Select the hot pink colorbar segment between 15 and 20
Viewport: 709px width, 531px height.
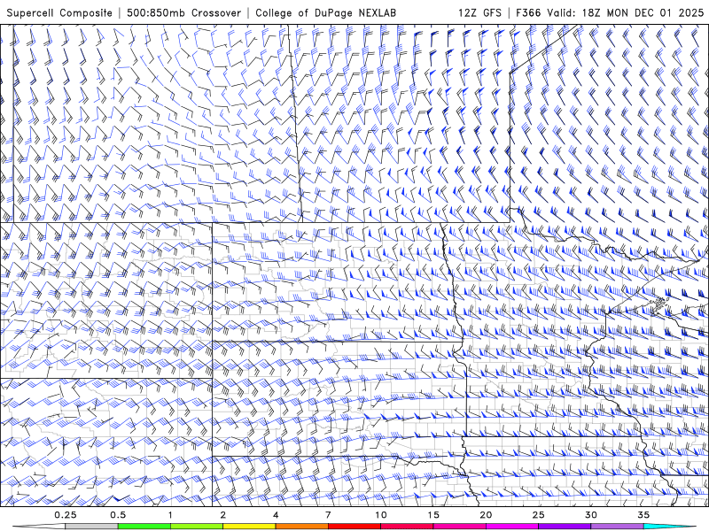pos(459,527)
